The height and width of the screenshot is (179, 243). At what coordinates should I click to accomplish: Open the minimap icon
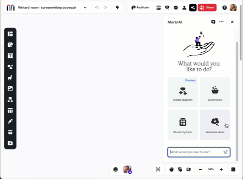pos(188,169)
